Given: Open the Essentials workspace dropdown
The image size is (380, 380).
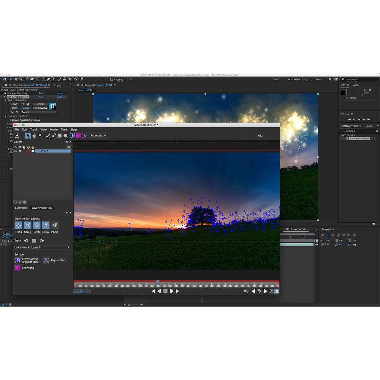Looking at the screenshot, I should pyautogui.click(x=98, y=135).
